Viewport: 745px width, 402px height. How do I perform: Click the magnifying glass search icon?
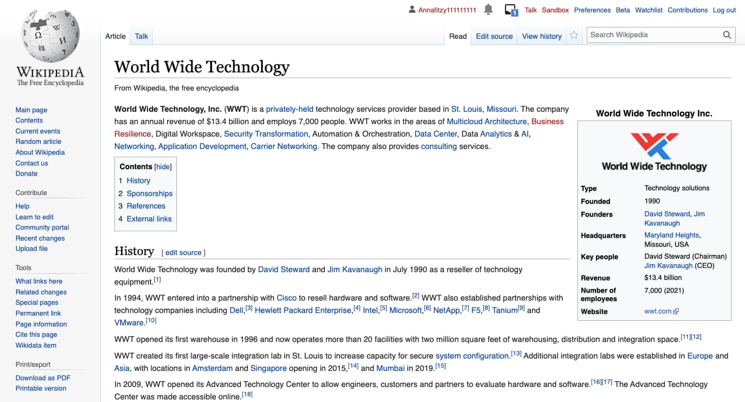coord(727,35)
